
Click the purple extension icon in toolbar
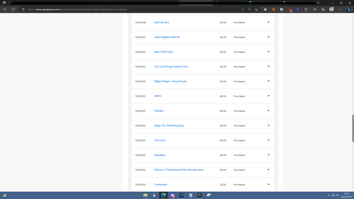pos(298,9)
